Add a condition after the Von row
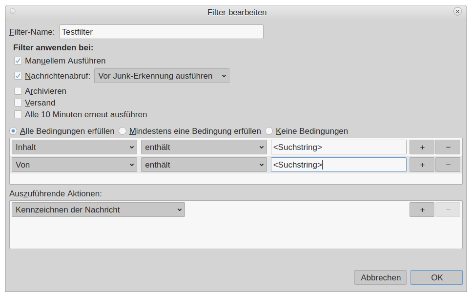This screenshot has width=472, height=297. point(422,165)
